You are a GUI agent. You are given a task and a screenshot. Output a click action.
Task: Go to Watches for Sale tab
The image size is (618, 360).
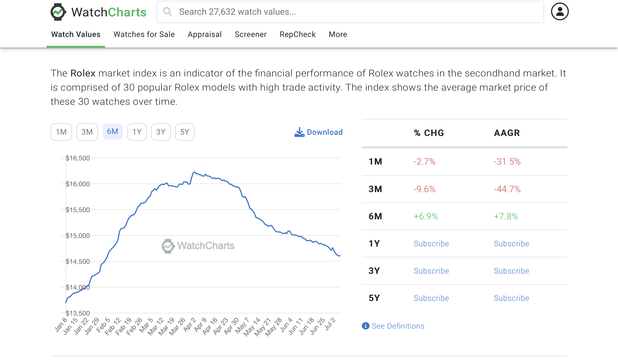[x=144, y=34]
